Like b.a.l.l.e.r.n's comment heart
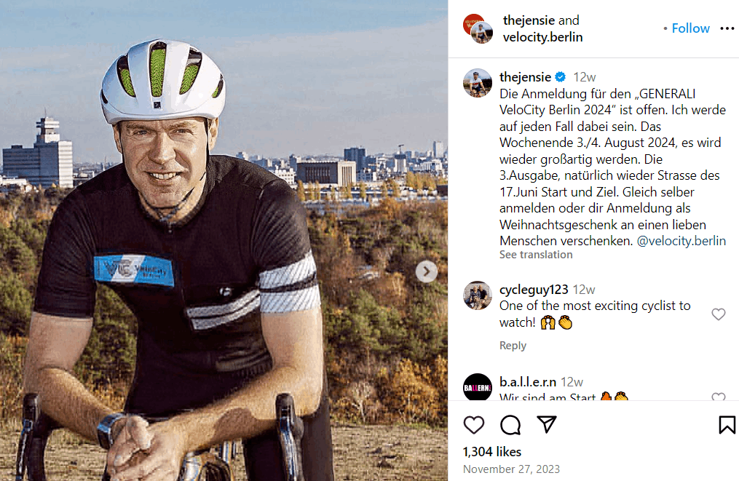739x481 pixels. point(718,398)
